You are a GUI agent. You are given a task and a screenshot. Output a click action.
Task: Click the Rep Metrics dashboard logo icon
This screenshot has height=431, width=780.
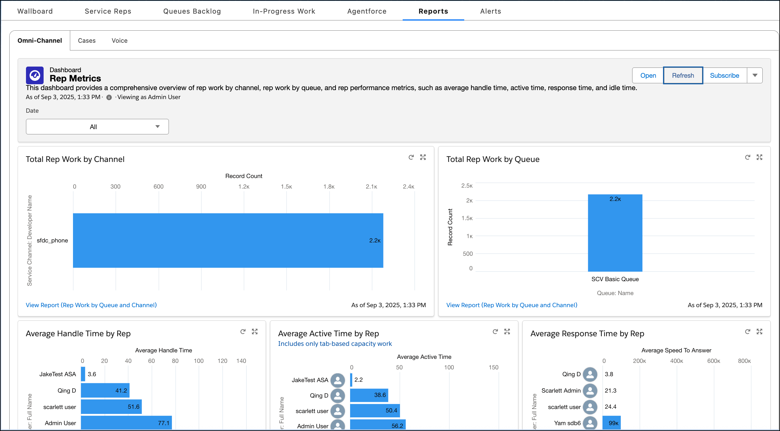click(35, 75)
